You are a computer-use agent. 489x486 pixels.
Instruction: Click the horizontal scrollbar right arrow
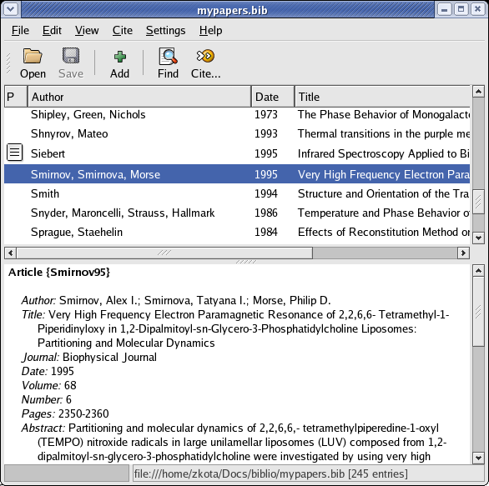(x=463, y=253)
